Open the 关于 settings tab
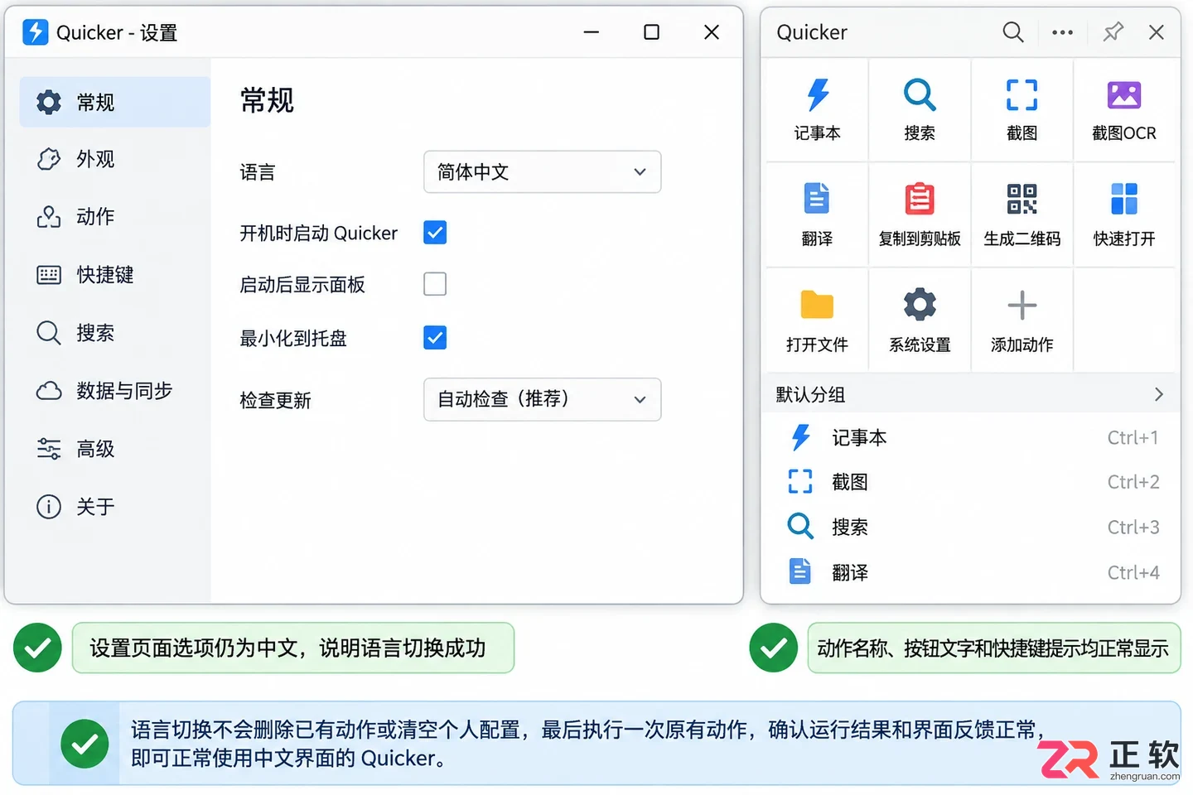The image size is (1193, 795). (115, 507)
